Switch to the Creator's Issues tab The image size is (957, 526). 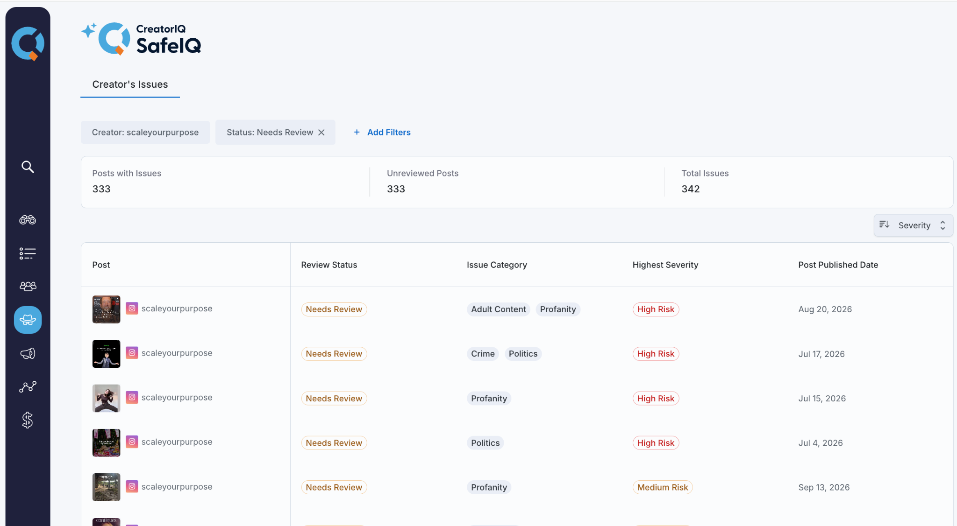[x=130, y=84]
